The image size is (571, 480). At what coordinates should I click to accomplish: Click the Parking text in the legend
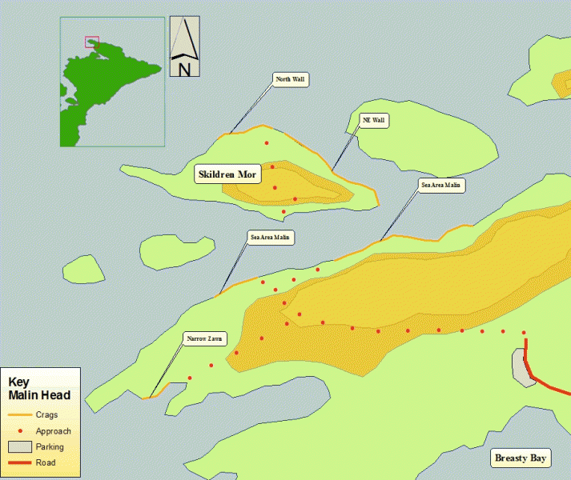point(50,446)
